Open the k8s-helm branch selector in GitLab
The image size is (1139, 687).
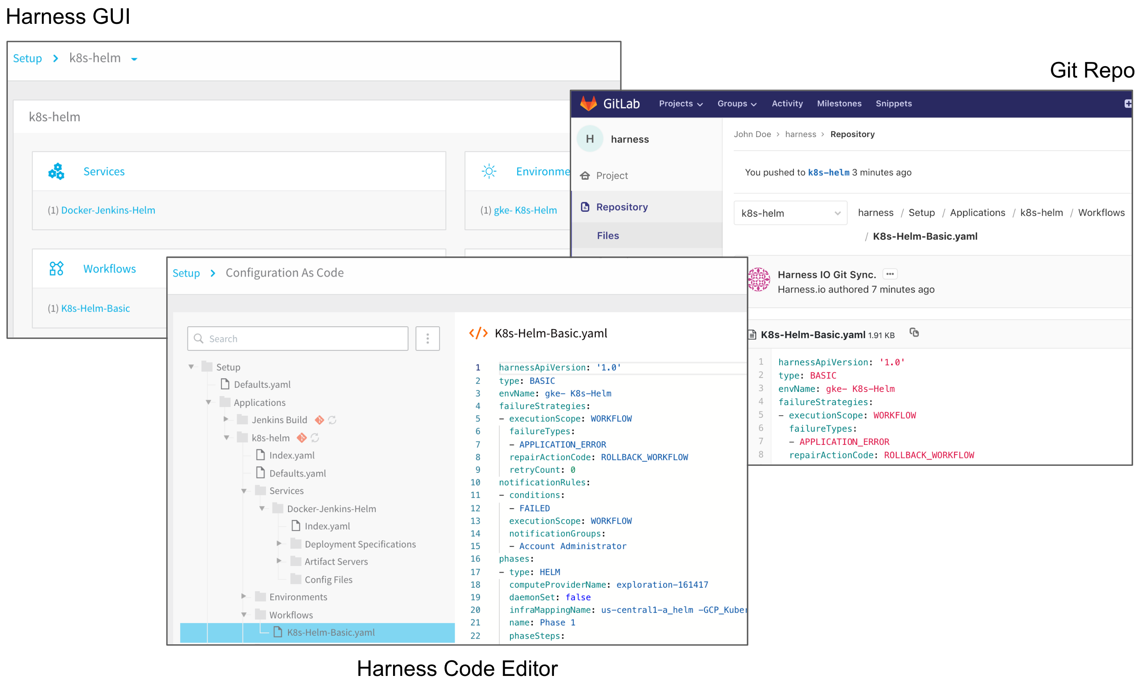tap(791, 213)
